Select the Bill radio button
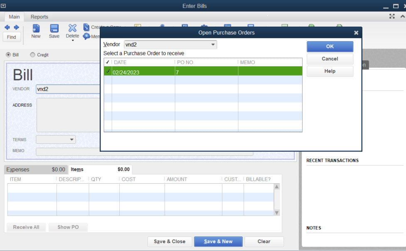The width and height of the screenshot is (406, 251). point(9,55)
